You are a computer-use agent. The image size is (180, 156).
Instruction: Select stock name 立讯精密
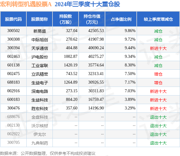tap(40, 74)
